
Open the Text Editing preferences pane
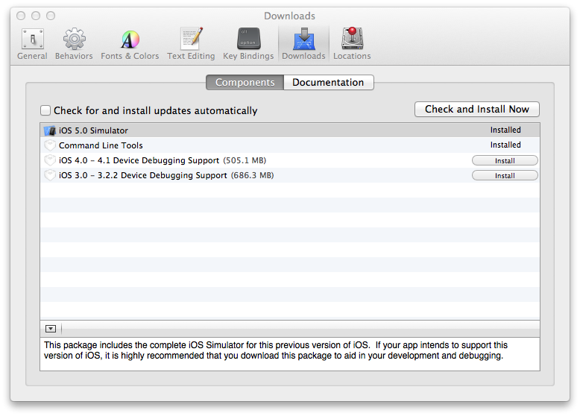(x=191, y=44)
